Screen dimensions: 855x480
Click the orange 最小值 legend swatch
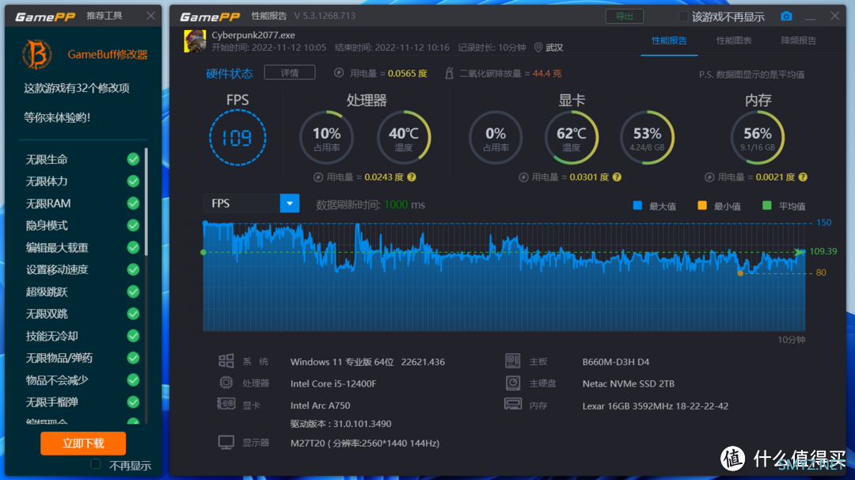click(x=702, y=206)
